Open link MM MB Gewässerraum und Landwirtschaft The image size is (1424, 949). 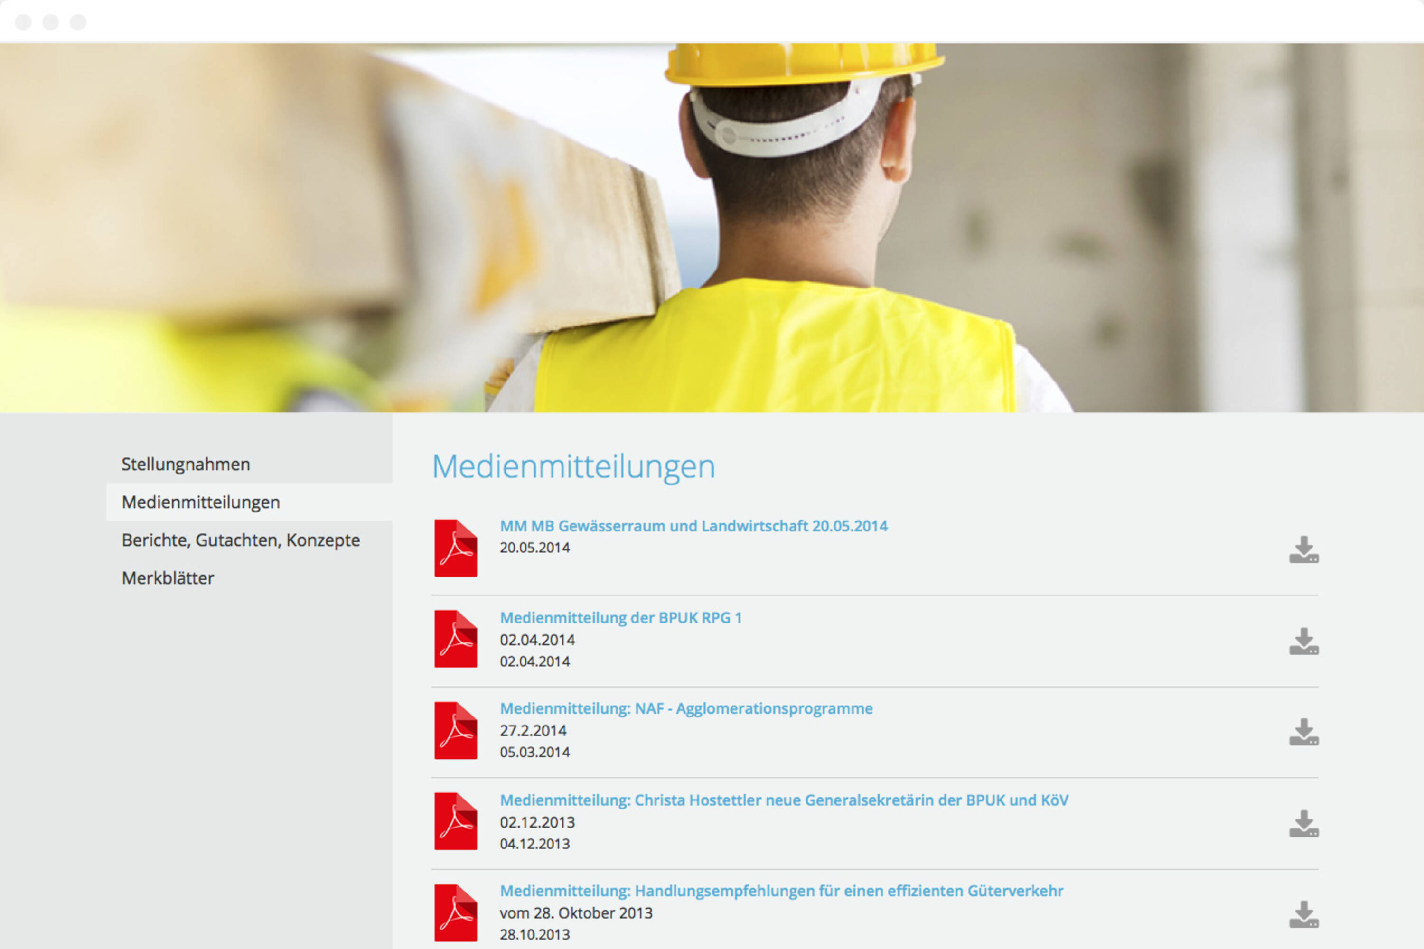693,526
